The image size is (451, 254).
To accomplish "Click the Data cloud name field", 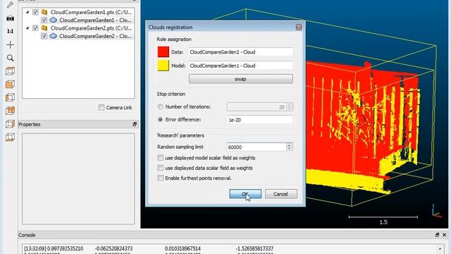I will (x=241, y=52).
